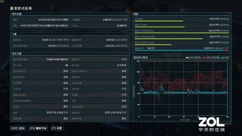Click the red CPU (渲染器) legend swatch

[203, 58]
